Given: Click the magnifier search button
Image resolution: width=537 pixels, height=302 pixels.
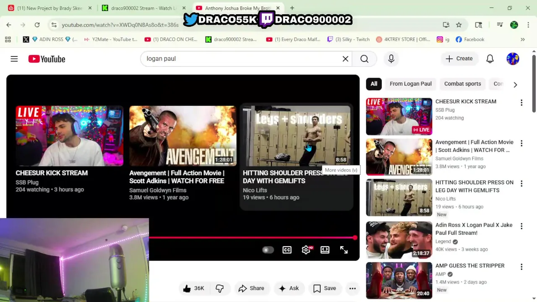Looking at the screenshot, I should (x=364, y=59).
